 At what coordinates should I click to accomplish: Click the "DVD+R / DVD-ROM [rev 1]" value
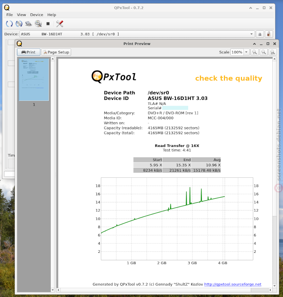tap(173, 113)
